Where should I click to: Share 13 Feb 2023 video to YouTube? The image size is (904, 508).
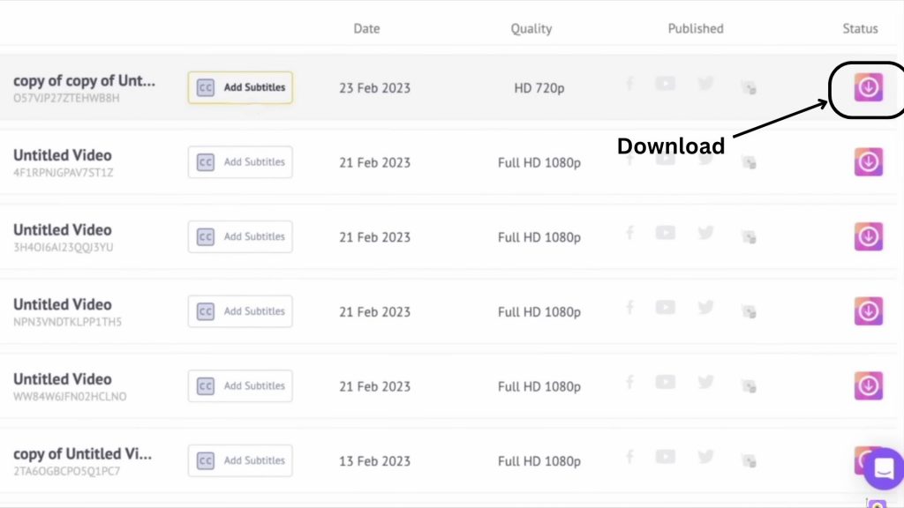(x=666, y=457)
